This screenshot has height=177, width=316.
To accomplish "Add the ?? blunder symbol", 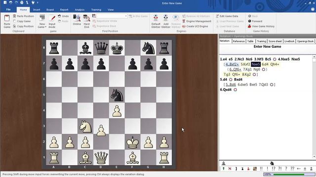I will 292,169.
